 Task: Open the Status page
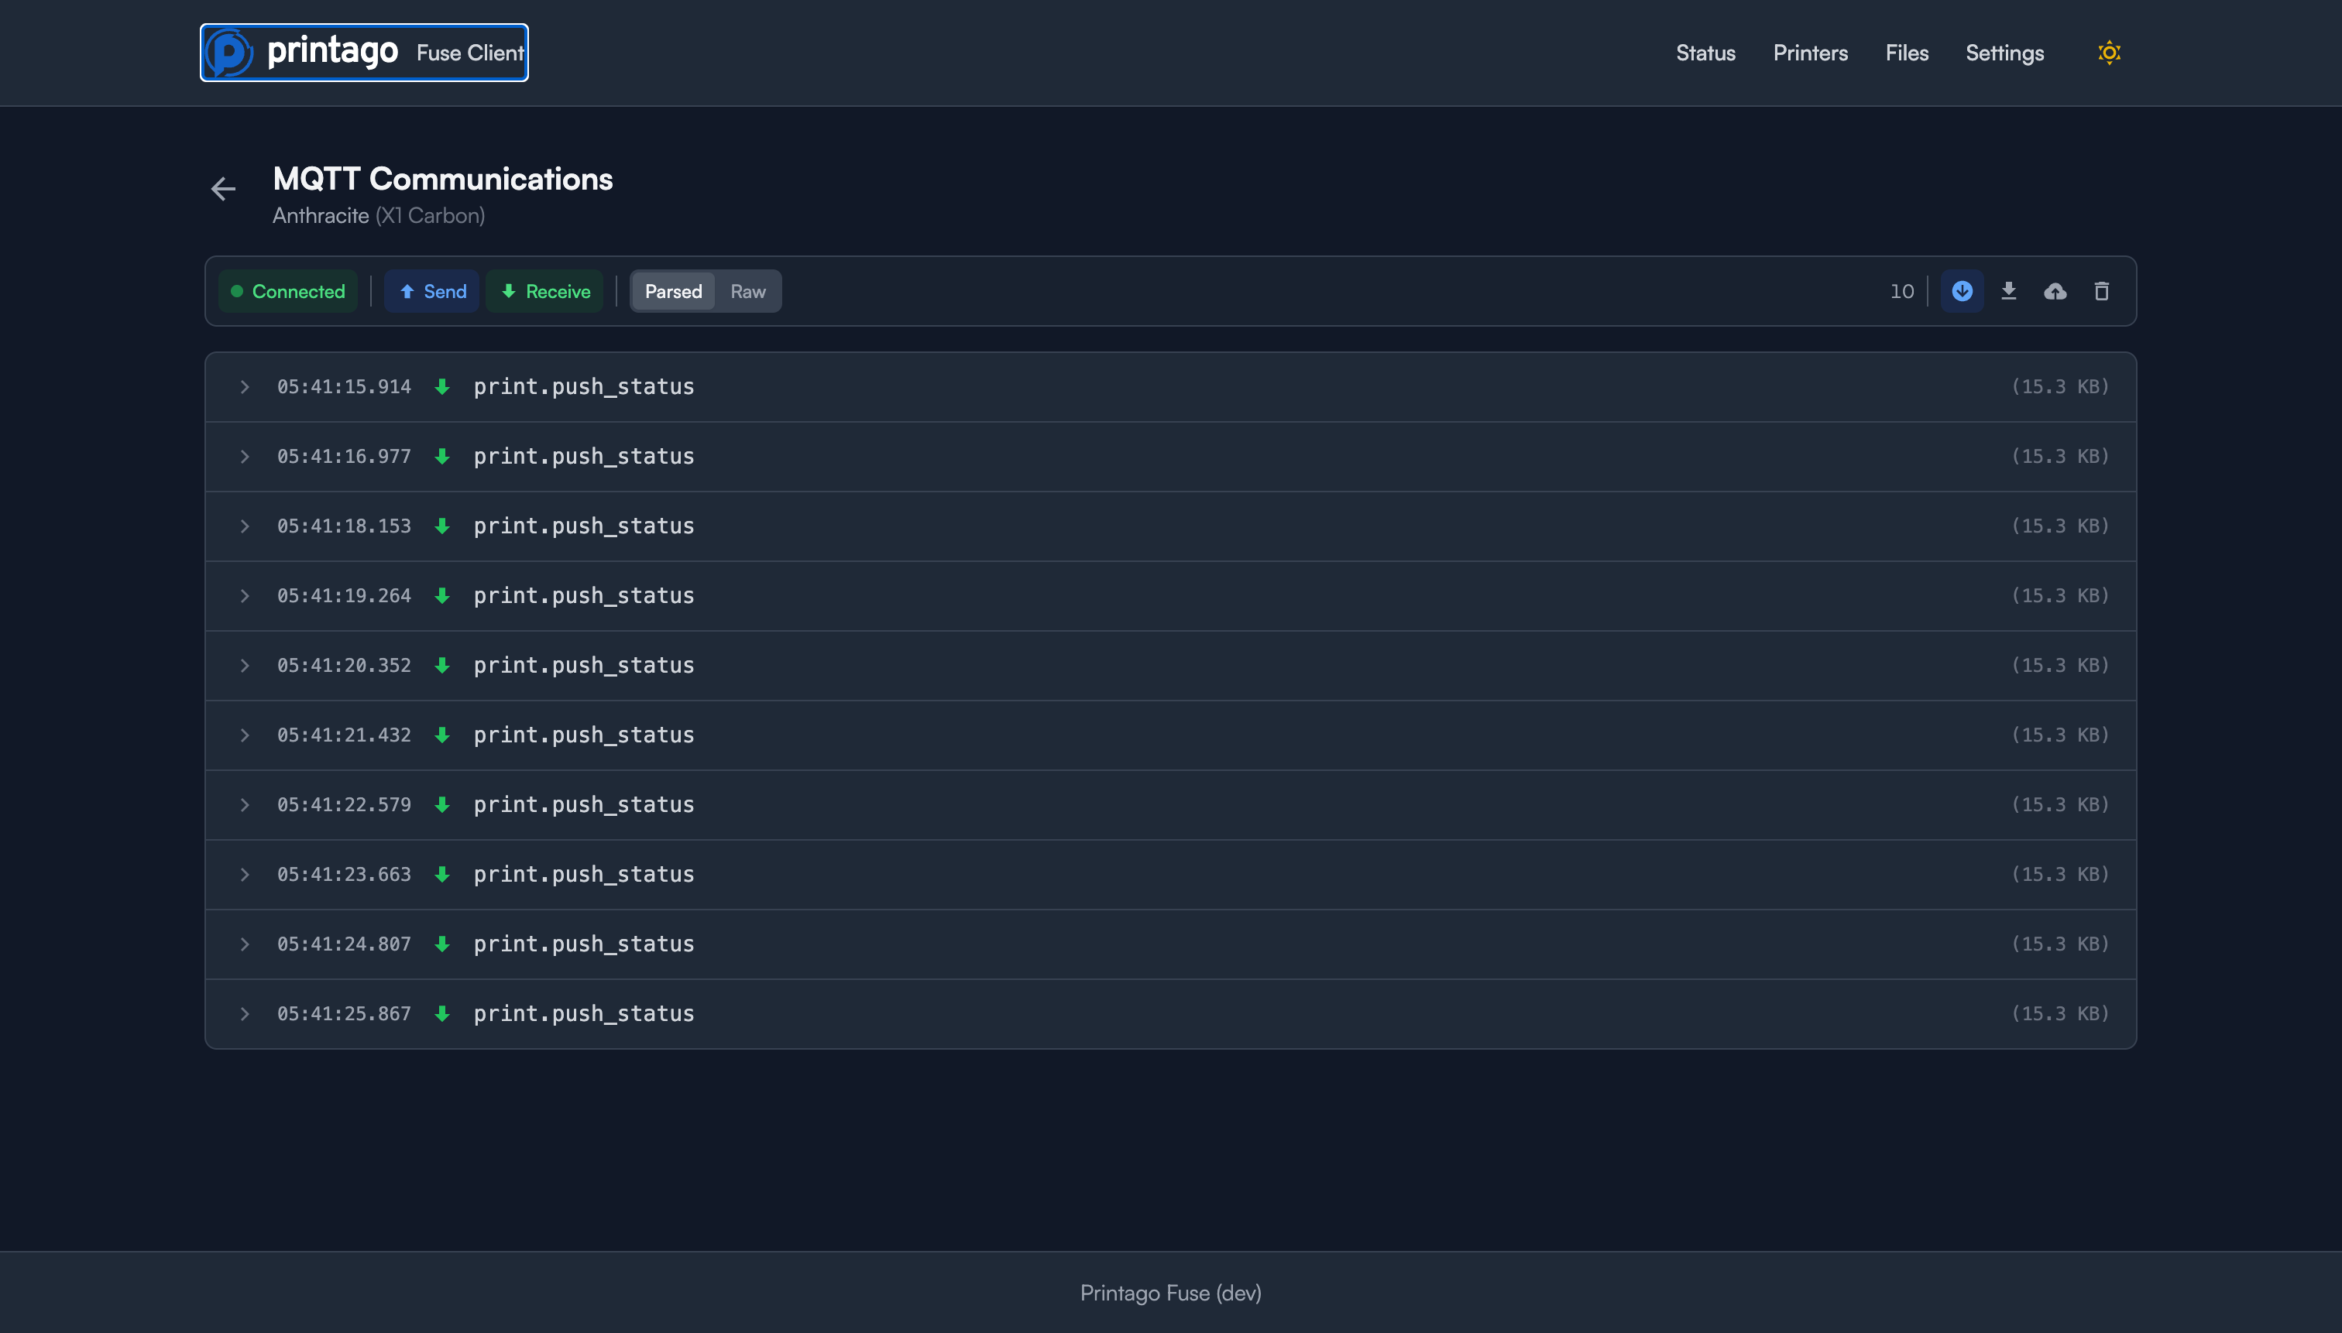(1705, 52)
